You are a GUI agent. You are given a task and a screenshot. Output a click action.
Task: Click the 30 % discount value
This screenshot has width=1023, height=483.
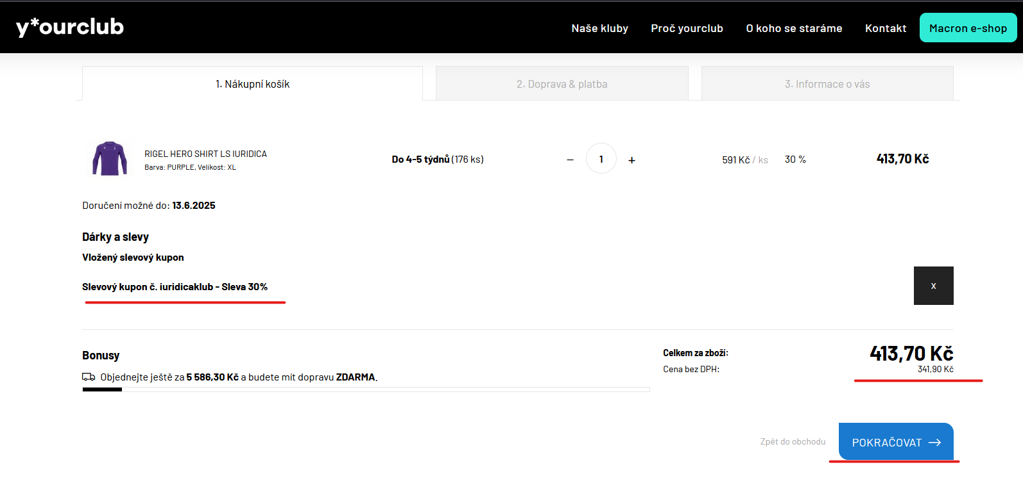(x=795, y=160)
